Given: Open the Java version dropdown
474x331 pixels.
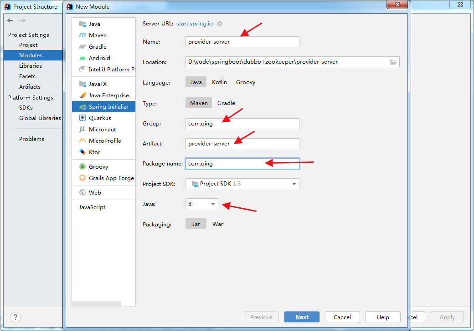Looking at the screenshot, I should click(201, 204).
